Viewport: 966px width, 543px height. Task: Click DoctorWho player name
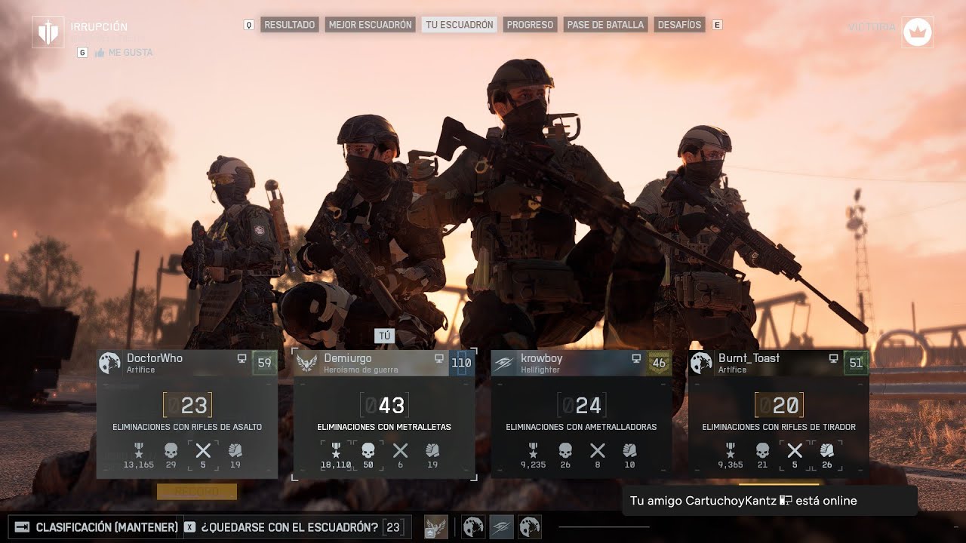(x=155, y=358)
